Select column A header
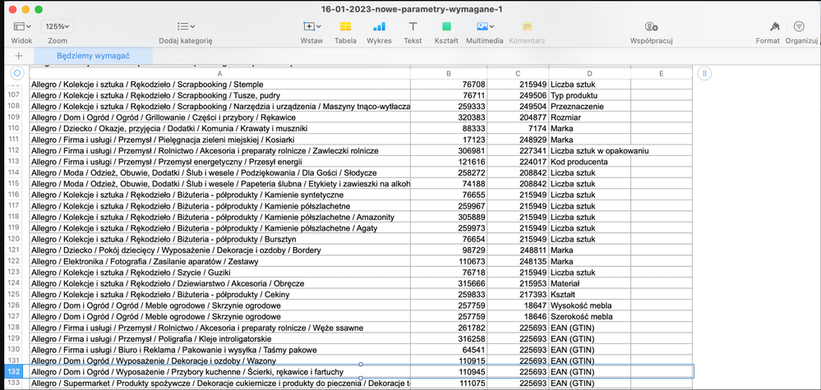This screenshot has height=390, width=821. coord(219,74)
